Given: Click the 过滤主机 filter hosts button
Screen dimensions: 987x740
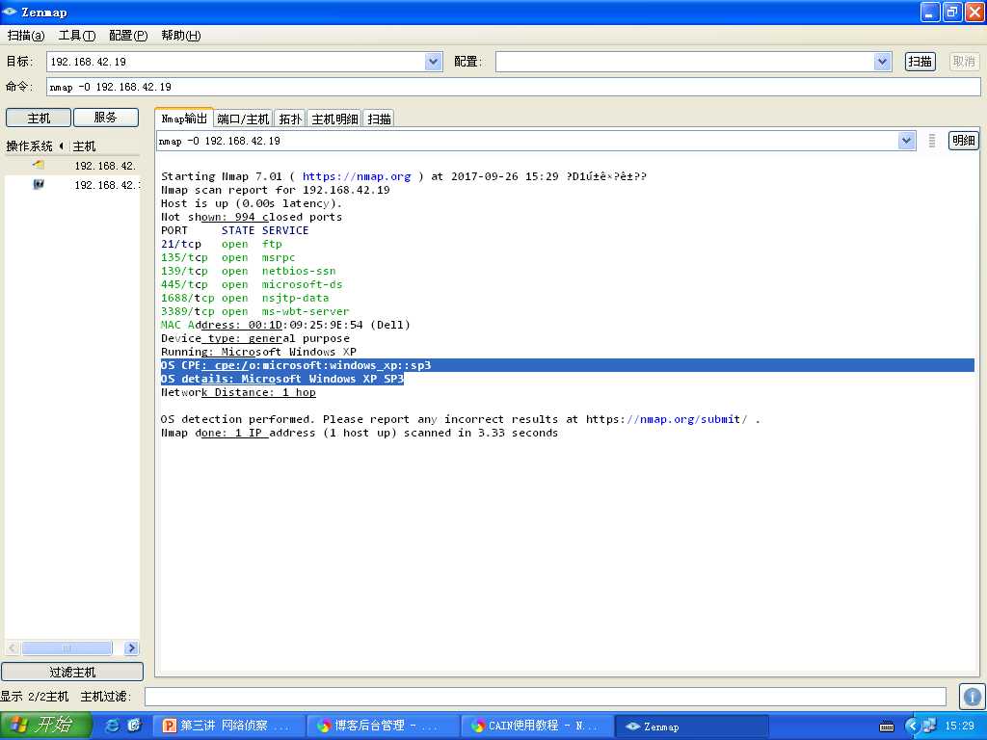Looking at the screenshot, I should (x=72, y=672).
